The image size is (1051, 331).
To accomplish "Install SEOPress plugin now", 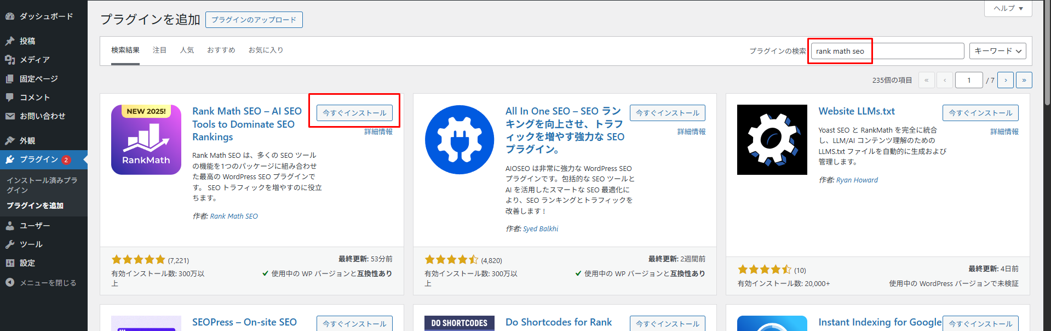I will (x=354, y=323).
